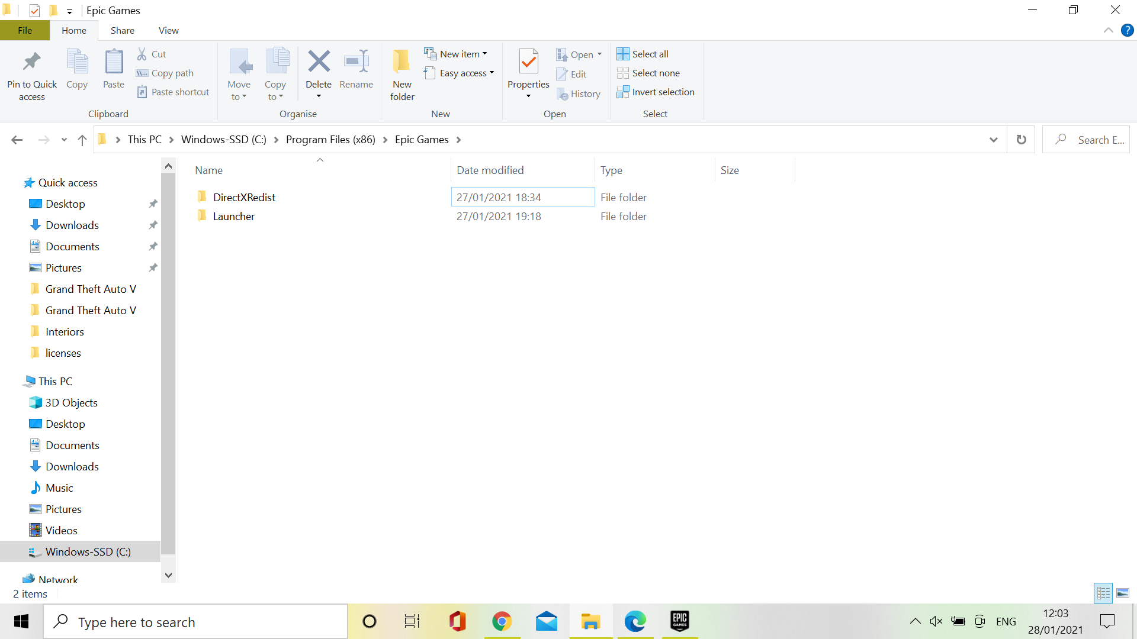Go up one folder level with up arrow

[x=82, y=140]
